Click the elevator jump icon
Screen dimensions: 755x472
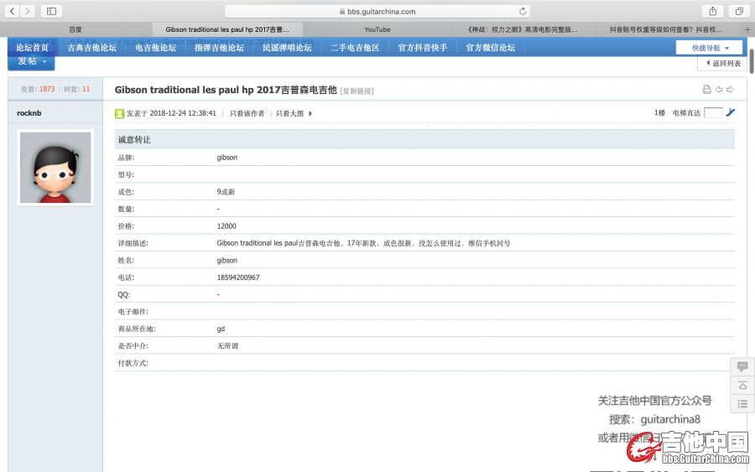pos(731,112)
